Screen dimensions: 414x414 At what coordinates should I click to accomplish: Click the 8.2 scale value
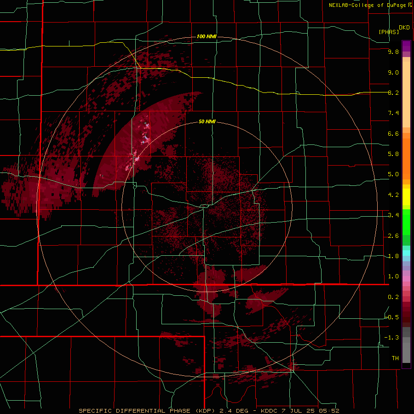[393, 93]
